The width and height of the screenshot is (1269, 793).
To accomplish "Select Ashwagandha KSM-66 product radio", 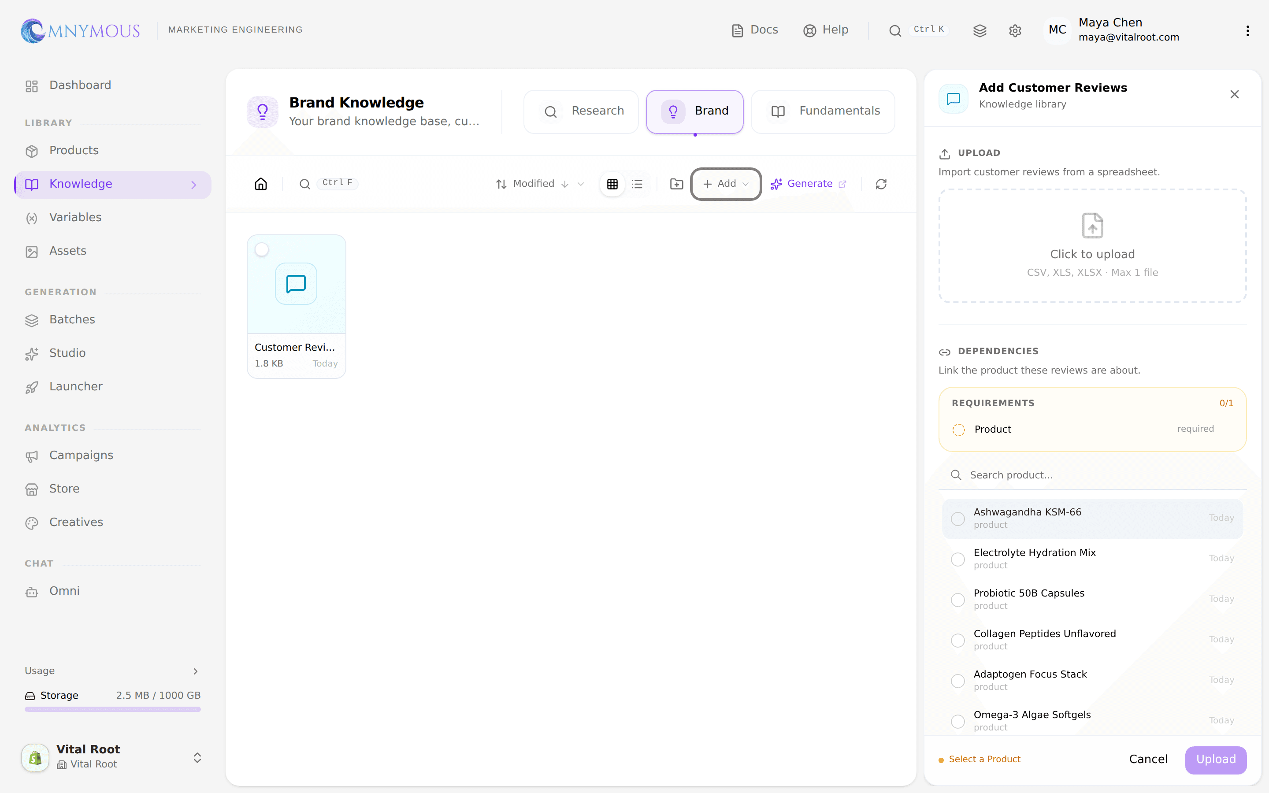I will click(957, 519).
